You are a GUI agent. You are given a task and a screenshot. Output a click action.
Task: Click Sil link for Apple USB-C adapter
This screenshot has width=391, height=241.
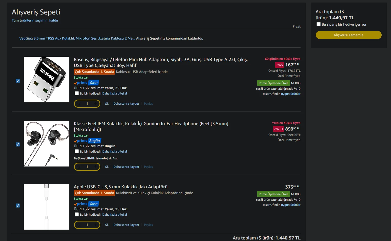click(107, 225)
